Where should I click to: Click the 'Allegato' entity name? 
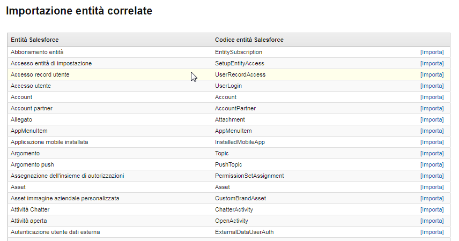pos(21,119)
